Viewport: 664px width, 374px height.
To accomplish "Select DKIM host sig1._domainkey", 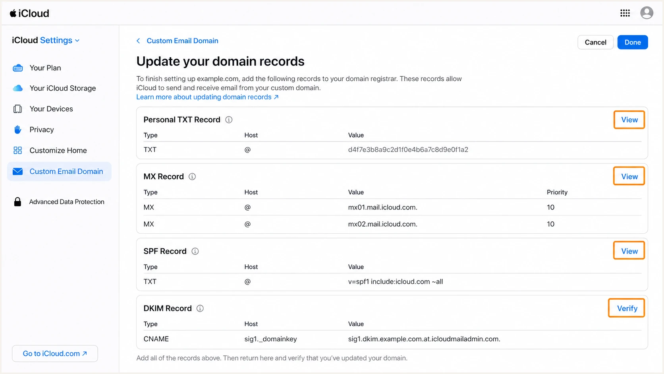I will click(270, 339).
